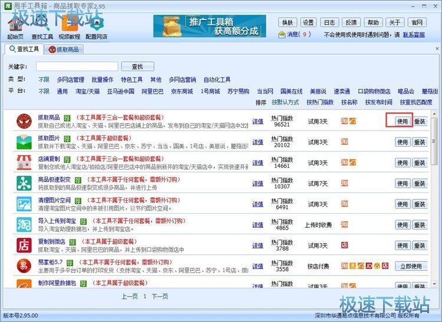The image size is (442, 322).
Task: Click 重装 button for 清理图片空间
Action: click(x=420, y=204)
